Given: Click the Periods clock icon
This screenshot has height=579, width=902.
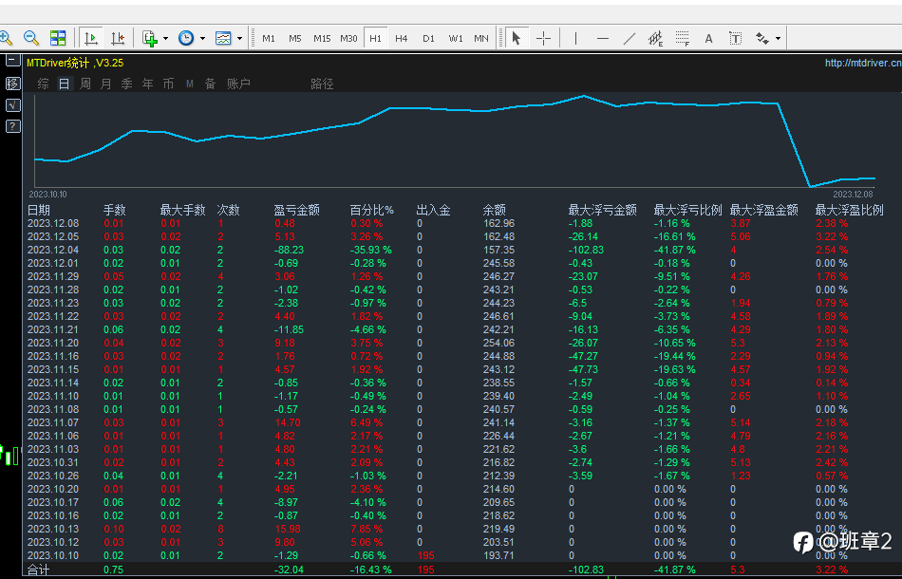Looking at the screenshot, I should [186, 38].
